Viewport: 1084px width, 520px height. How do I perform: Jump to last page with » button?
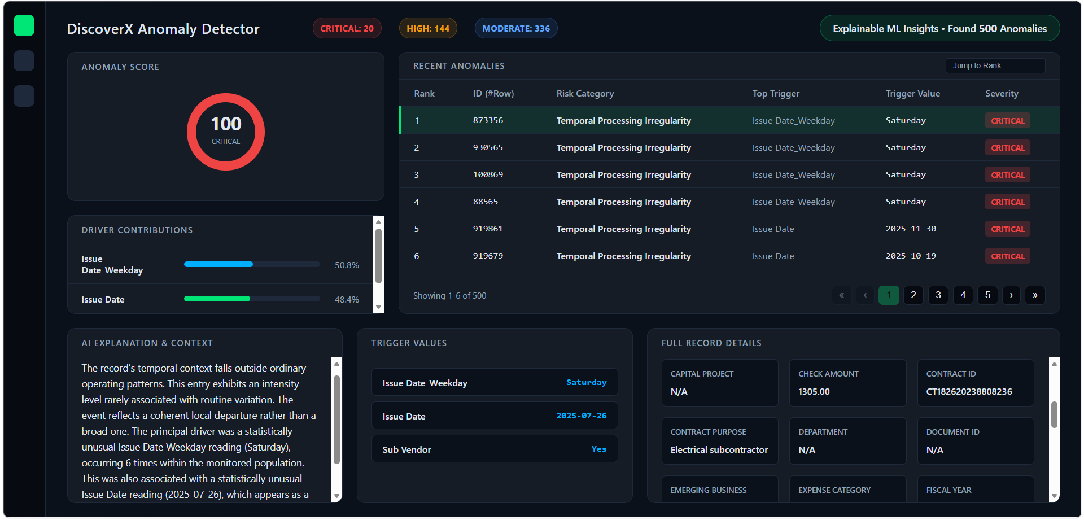point(1035,295)
